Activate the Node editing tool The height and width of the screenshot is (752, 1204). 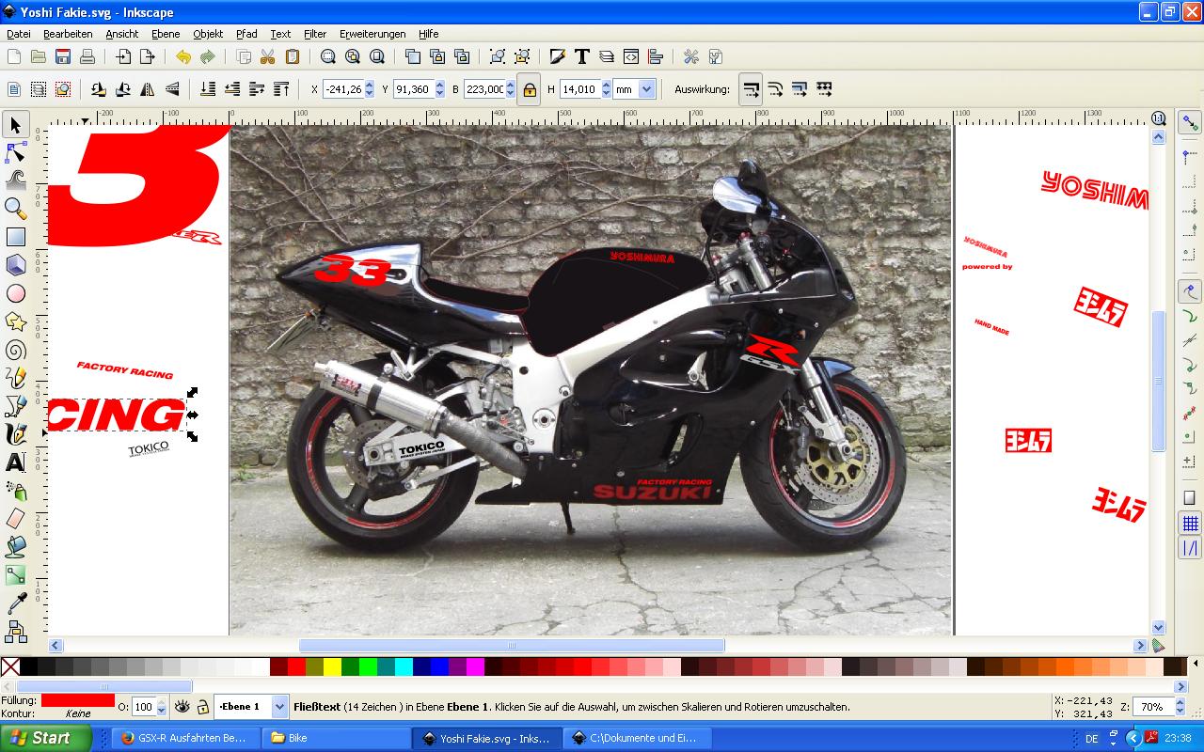coord(15,152)
